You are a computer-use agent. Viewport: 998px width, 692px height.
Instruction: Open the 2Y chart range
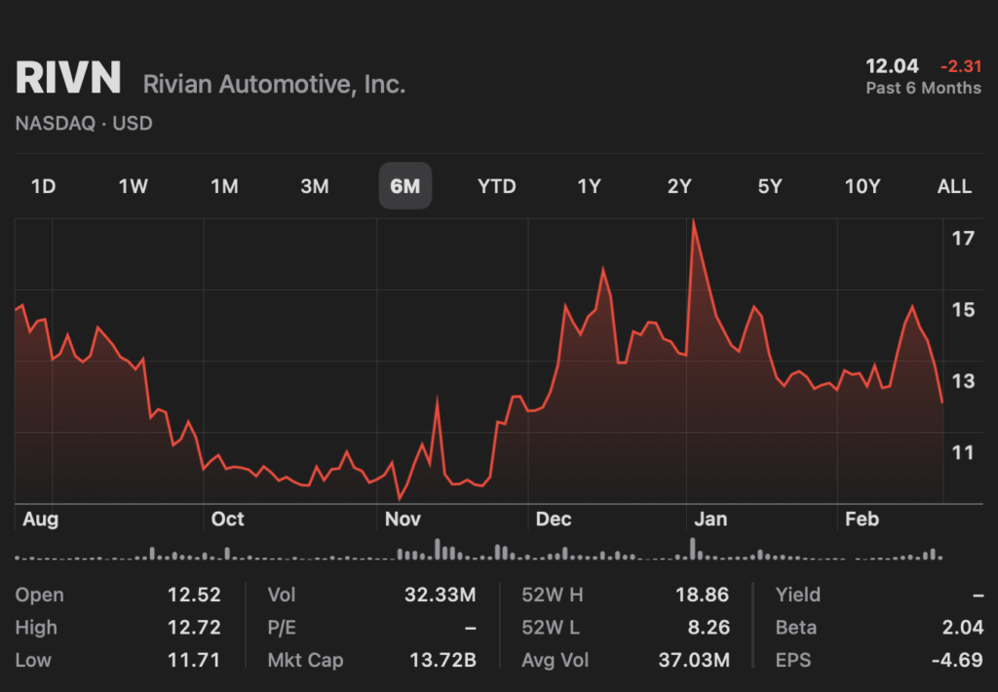click(x=679, y=186)
